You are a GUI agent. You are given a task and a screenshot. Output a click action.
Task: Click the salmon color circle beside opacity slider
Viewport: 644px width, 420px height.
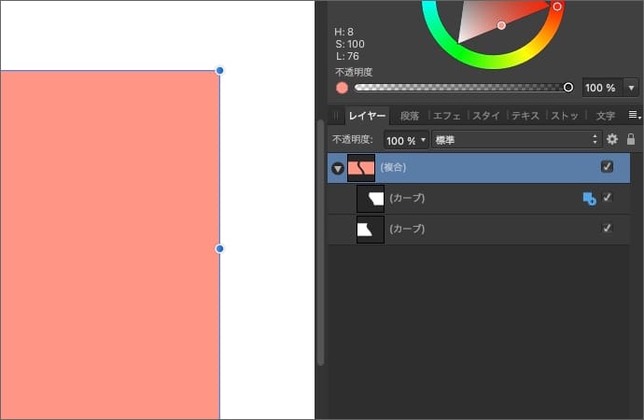coord(342,88)
